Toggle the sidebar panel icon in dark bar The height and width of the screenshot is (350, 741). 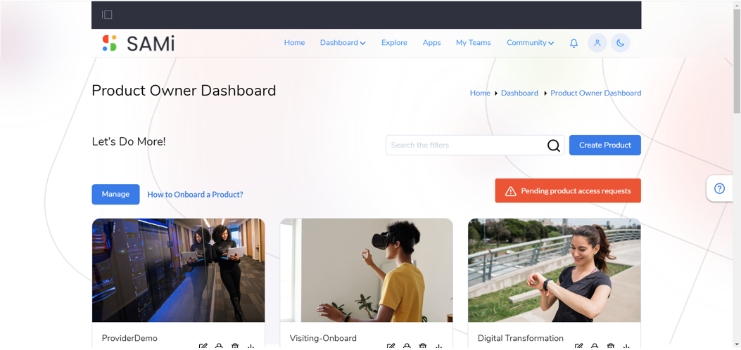107,15
